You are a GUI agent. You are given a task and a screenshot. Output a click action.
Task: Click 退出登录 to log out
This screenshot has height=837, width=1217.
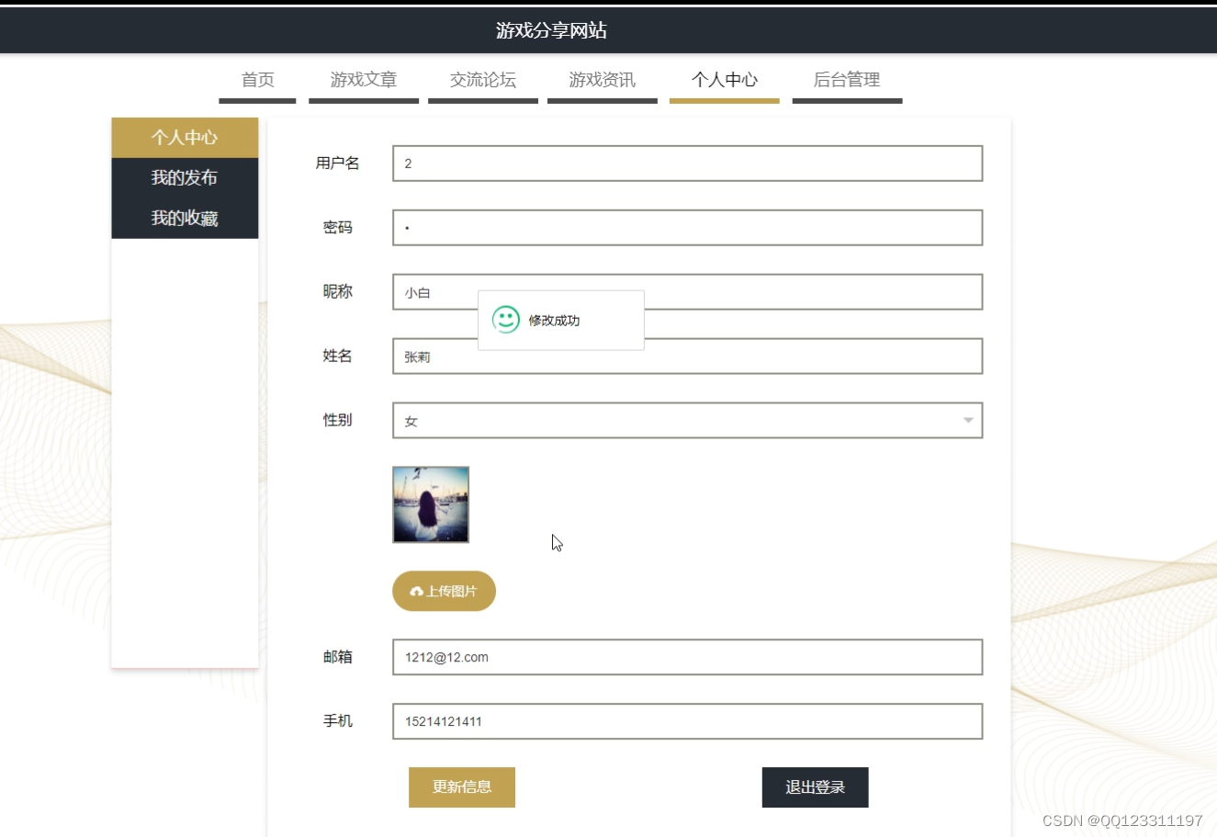tap(815, 787)
